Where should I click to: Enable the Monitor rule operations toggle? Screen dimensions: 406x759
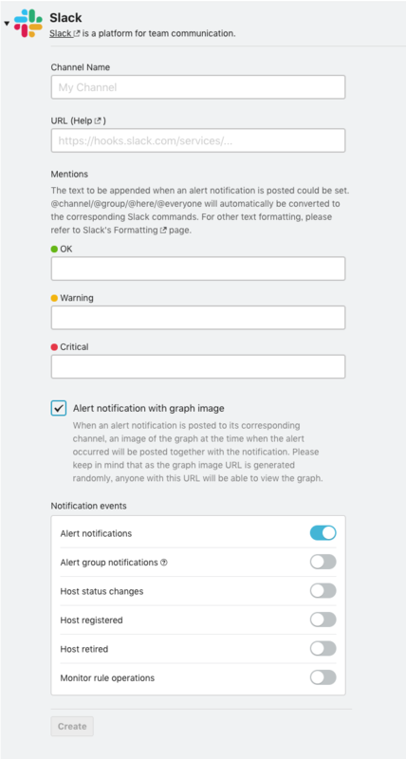(x=323, y=677)
